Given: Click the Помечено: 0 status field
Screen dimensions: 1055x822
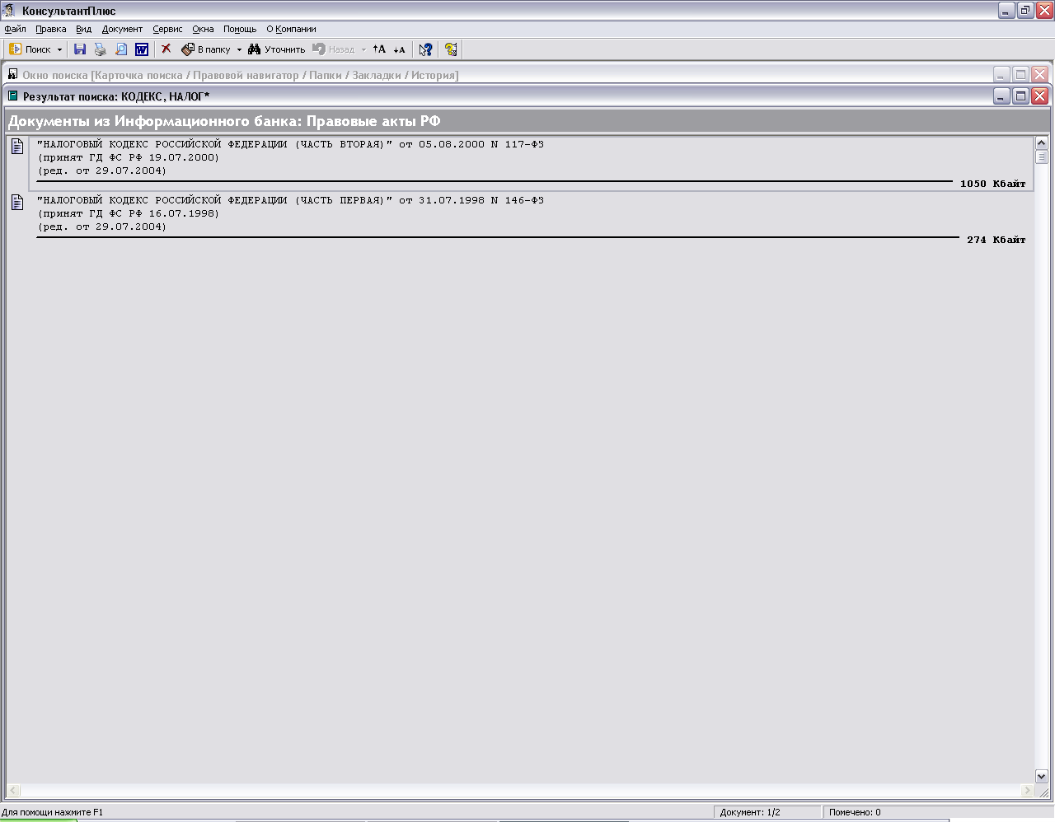Looking at the screenshot, I should (885, 812).
